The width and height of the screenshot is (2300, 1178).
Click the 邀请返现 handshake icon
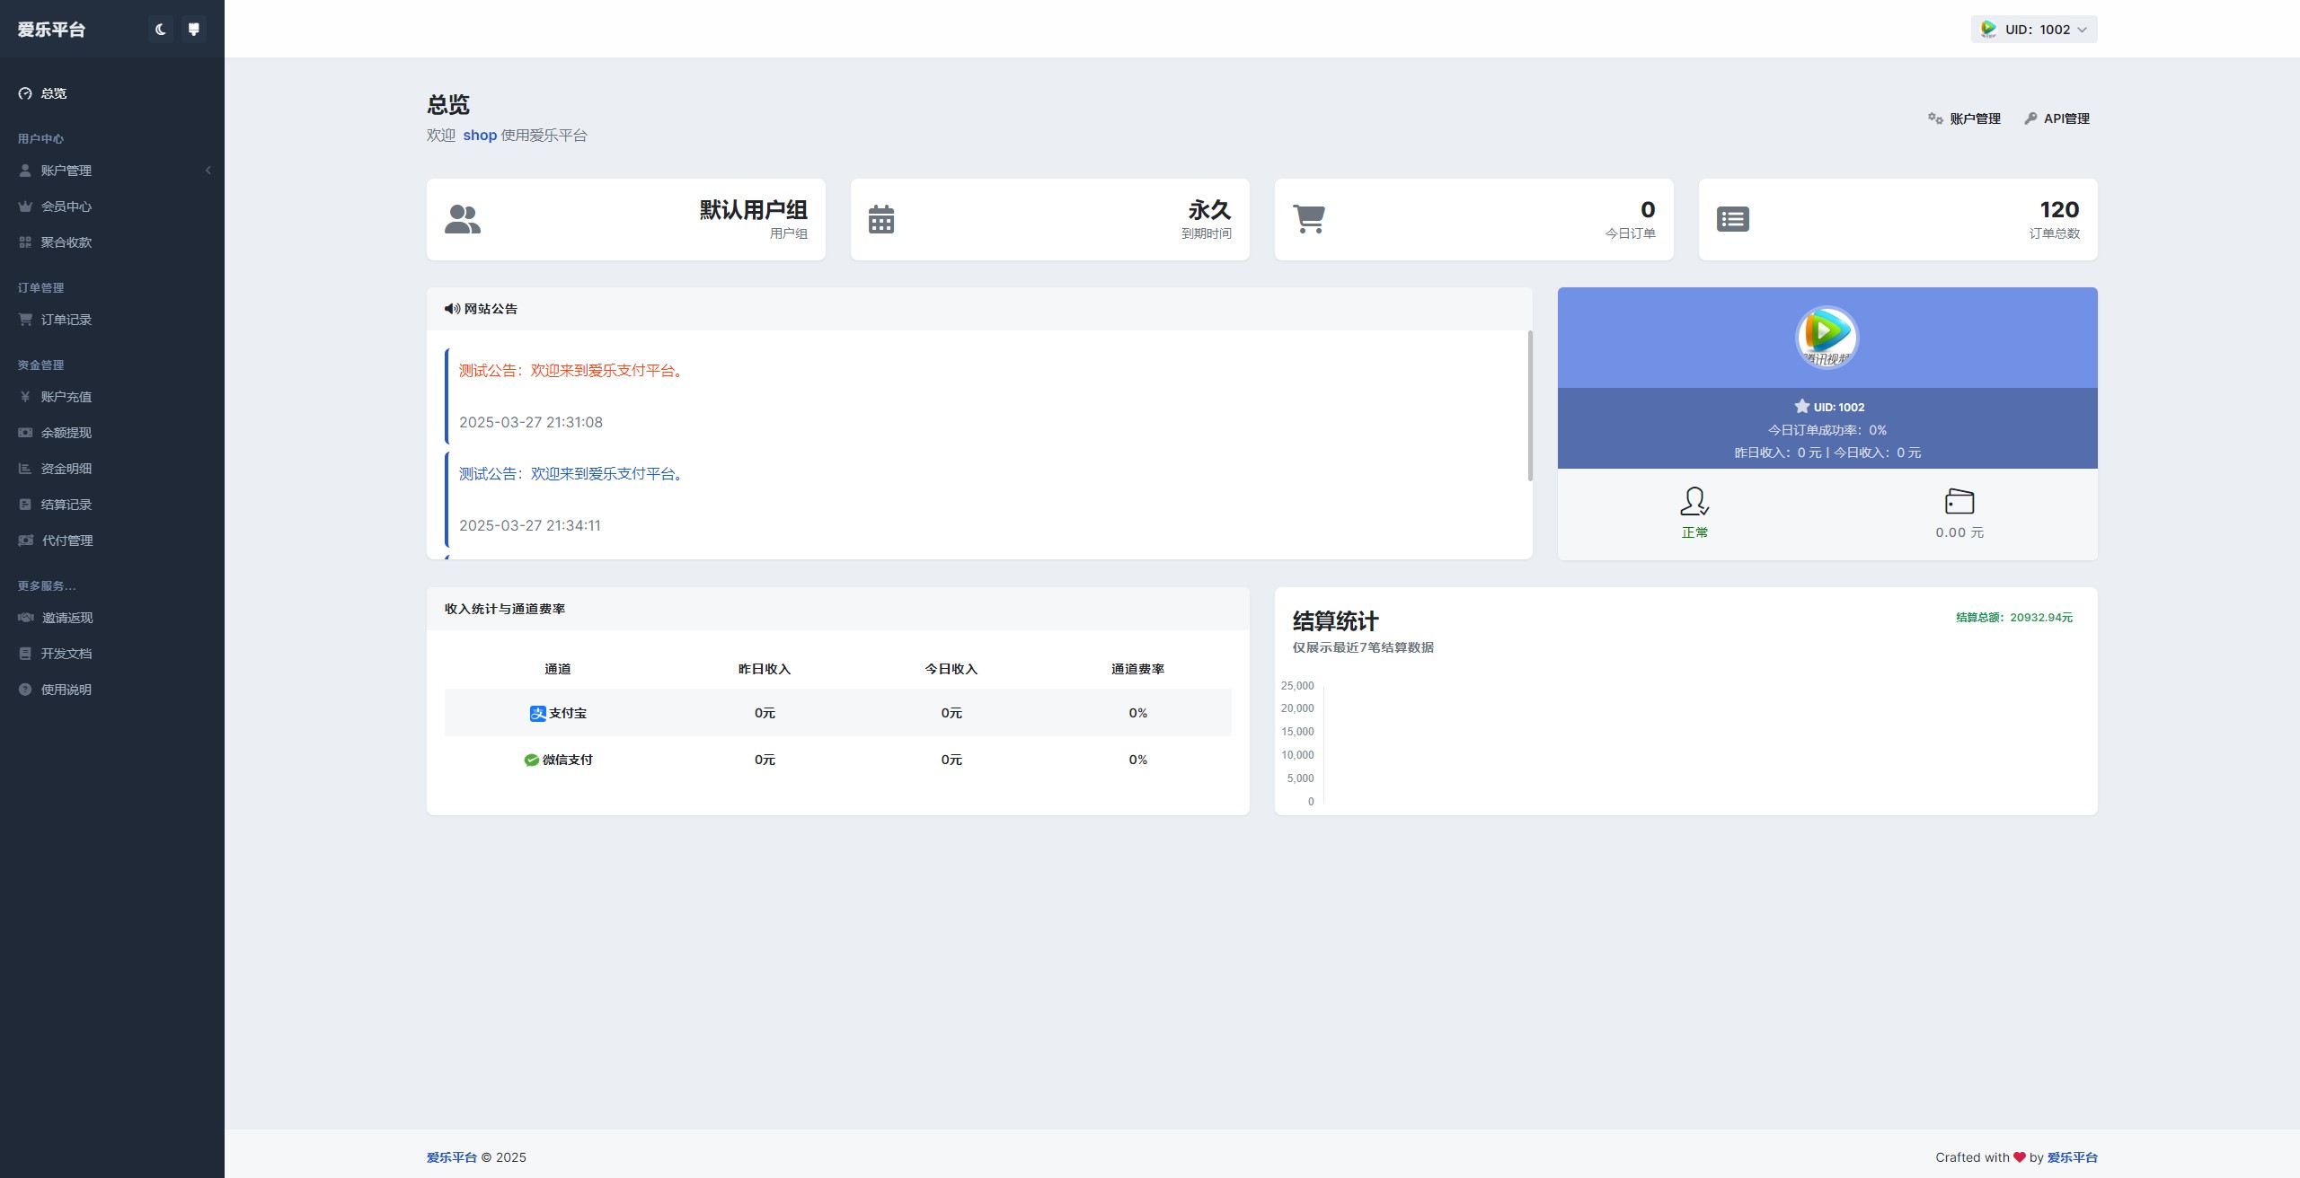click(x=25, y=618)
